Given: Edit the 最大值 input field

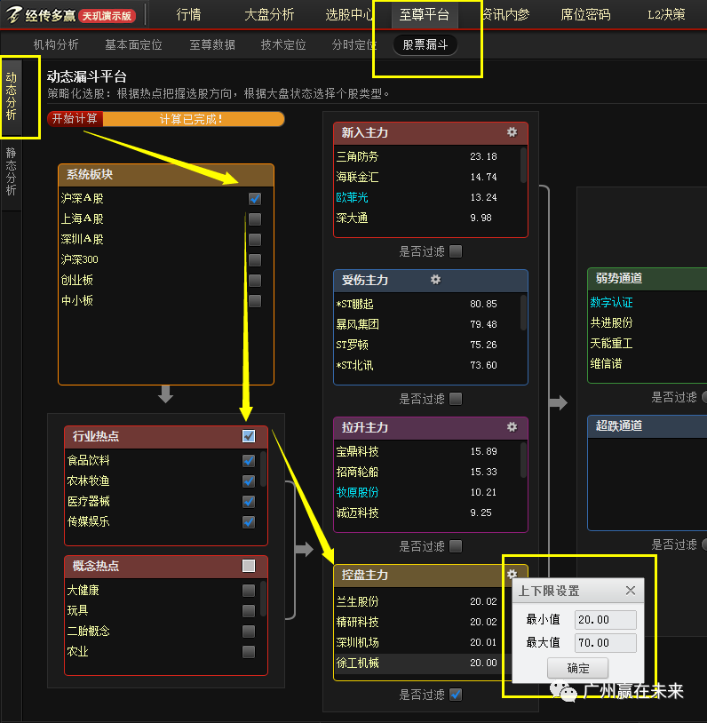Looking at the screenshot, I should (605, 642).
